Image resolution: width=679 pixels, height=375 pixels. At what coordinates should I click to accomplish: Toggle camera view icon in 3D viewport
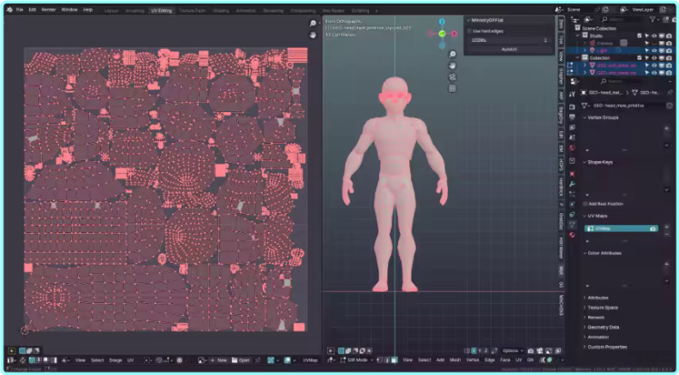452,77
